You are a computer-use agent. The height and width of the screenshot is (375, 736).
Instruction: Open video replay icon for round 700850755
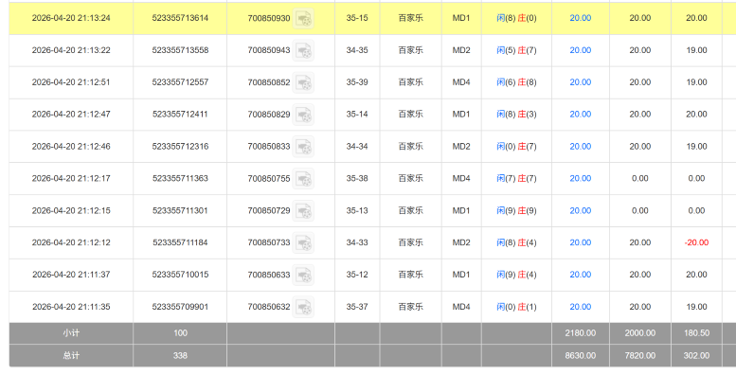303,179
